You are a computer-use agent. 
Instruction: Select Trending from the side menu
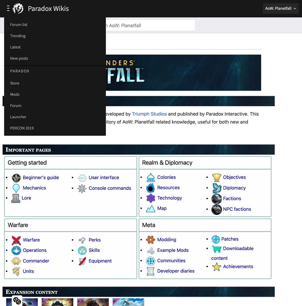18,36
